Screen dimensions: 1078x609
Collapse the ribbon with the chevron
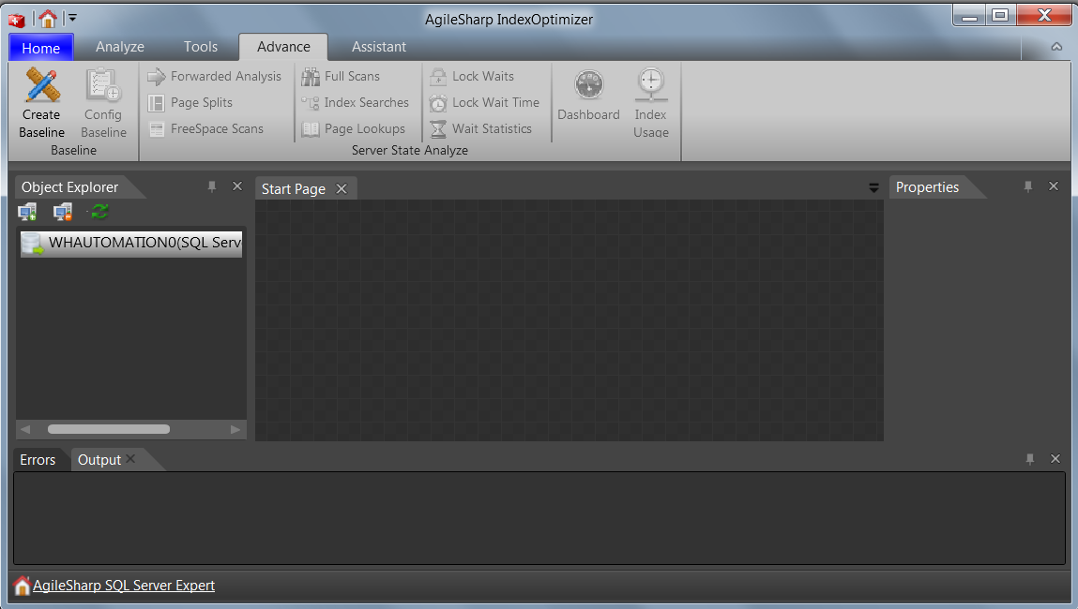pos(1056,47)
